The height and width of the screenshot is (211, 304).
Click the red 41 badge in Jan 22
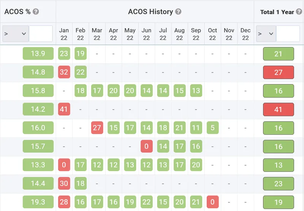click(x=64, y=109)
